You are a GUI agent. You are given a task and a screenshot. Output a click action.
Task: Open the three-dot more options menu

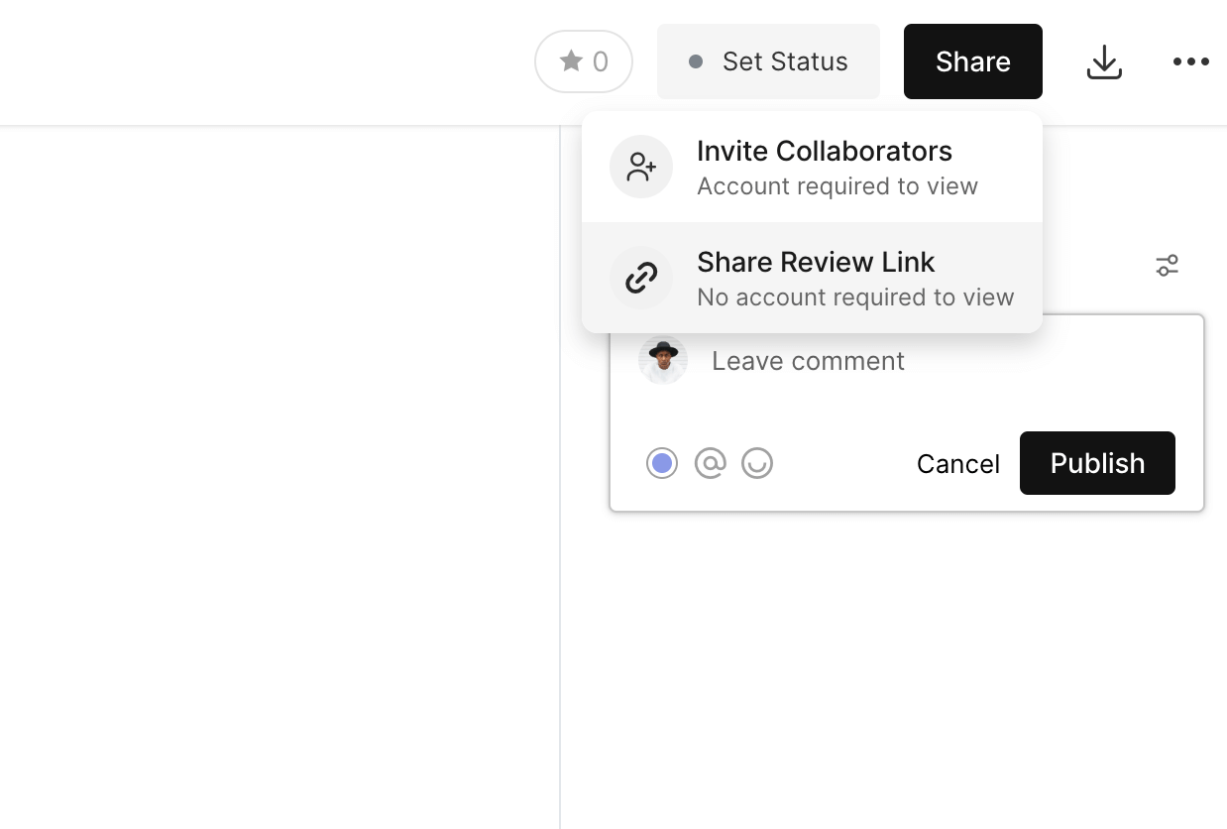click(x=1190, y=61)
